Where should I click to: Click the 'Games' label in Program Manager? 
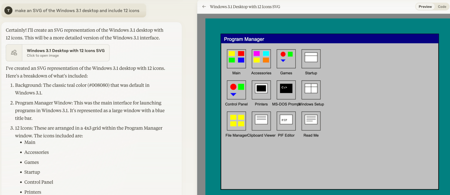point(286,73)
